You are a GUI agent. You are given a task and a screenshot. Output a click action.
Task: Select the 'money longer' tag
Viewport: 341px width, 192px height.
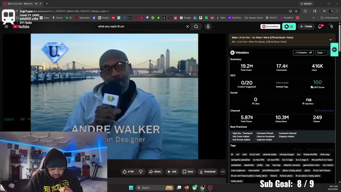(x=287, y=154)
